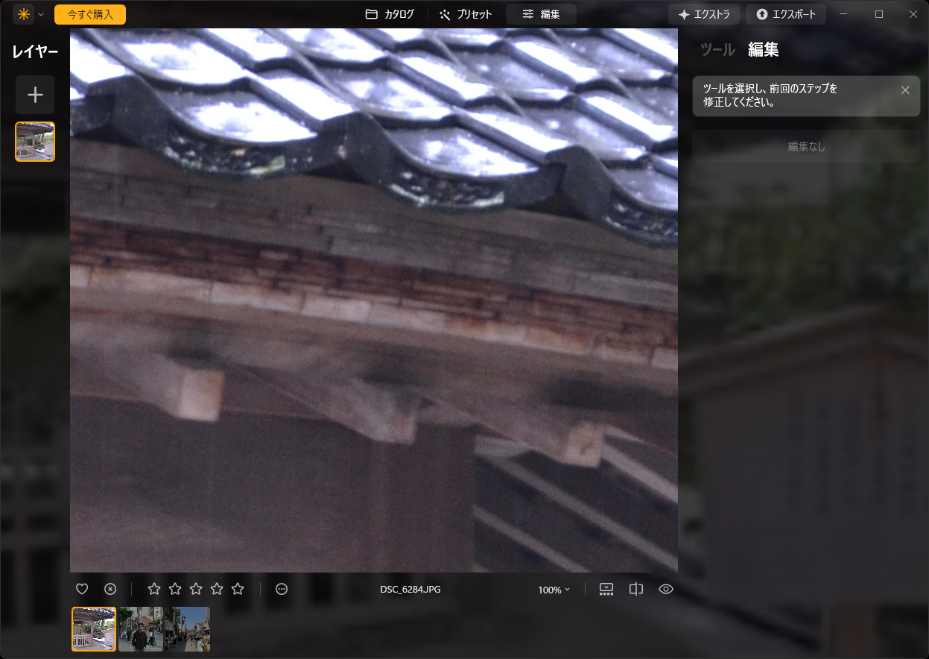929x659 pixels.
Task: Select the second filmstrip thumbnail
Action: coord(140,629)
